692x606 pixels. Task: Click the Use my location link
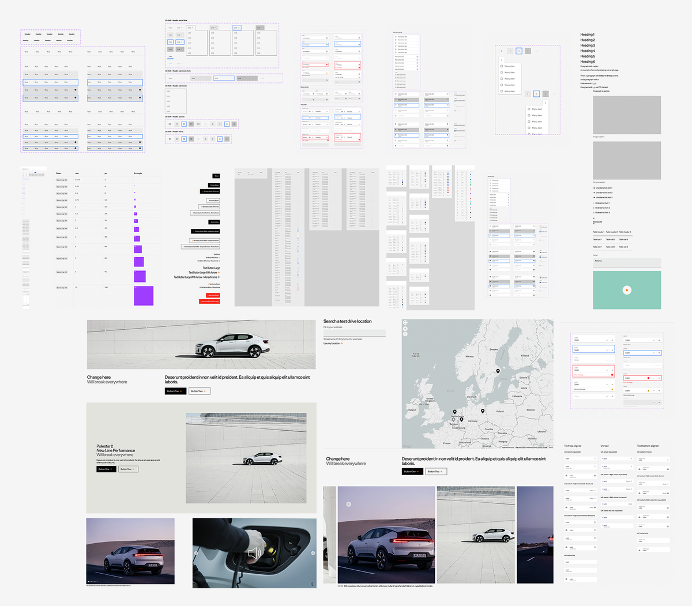point(333,344)
